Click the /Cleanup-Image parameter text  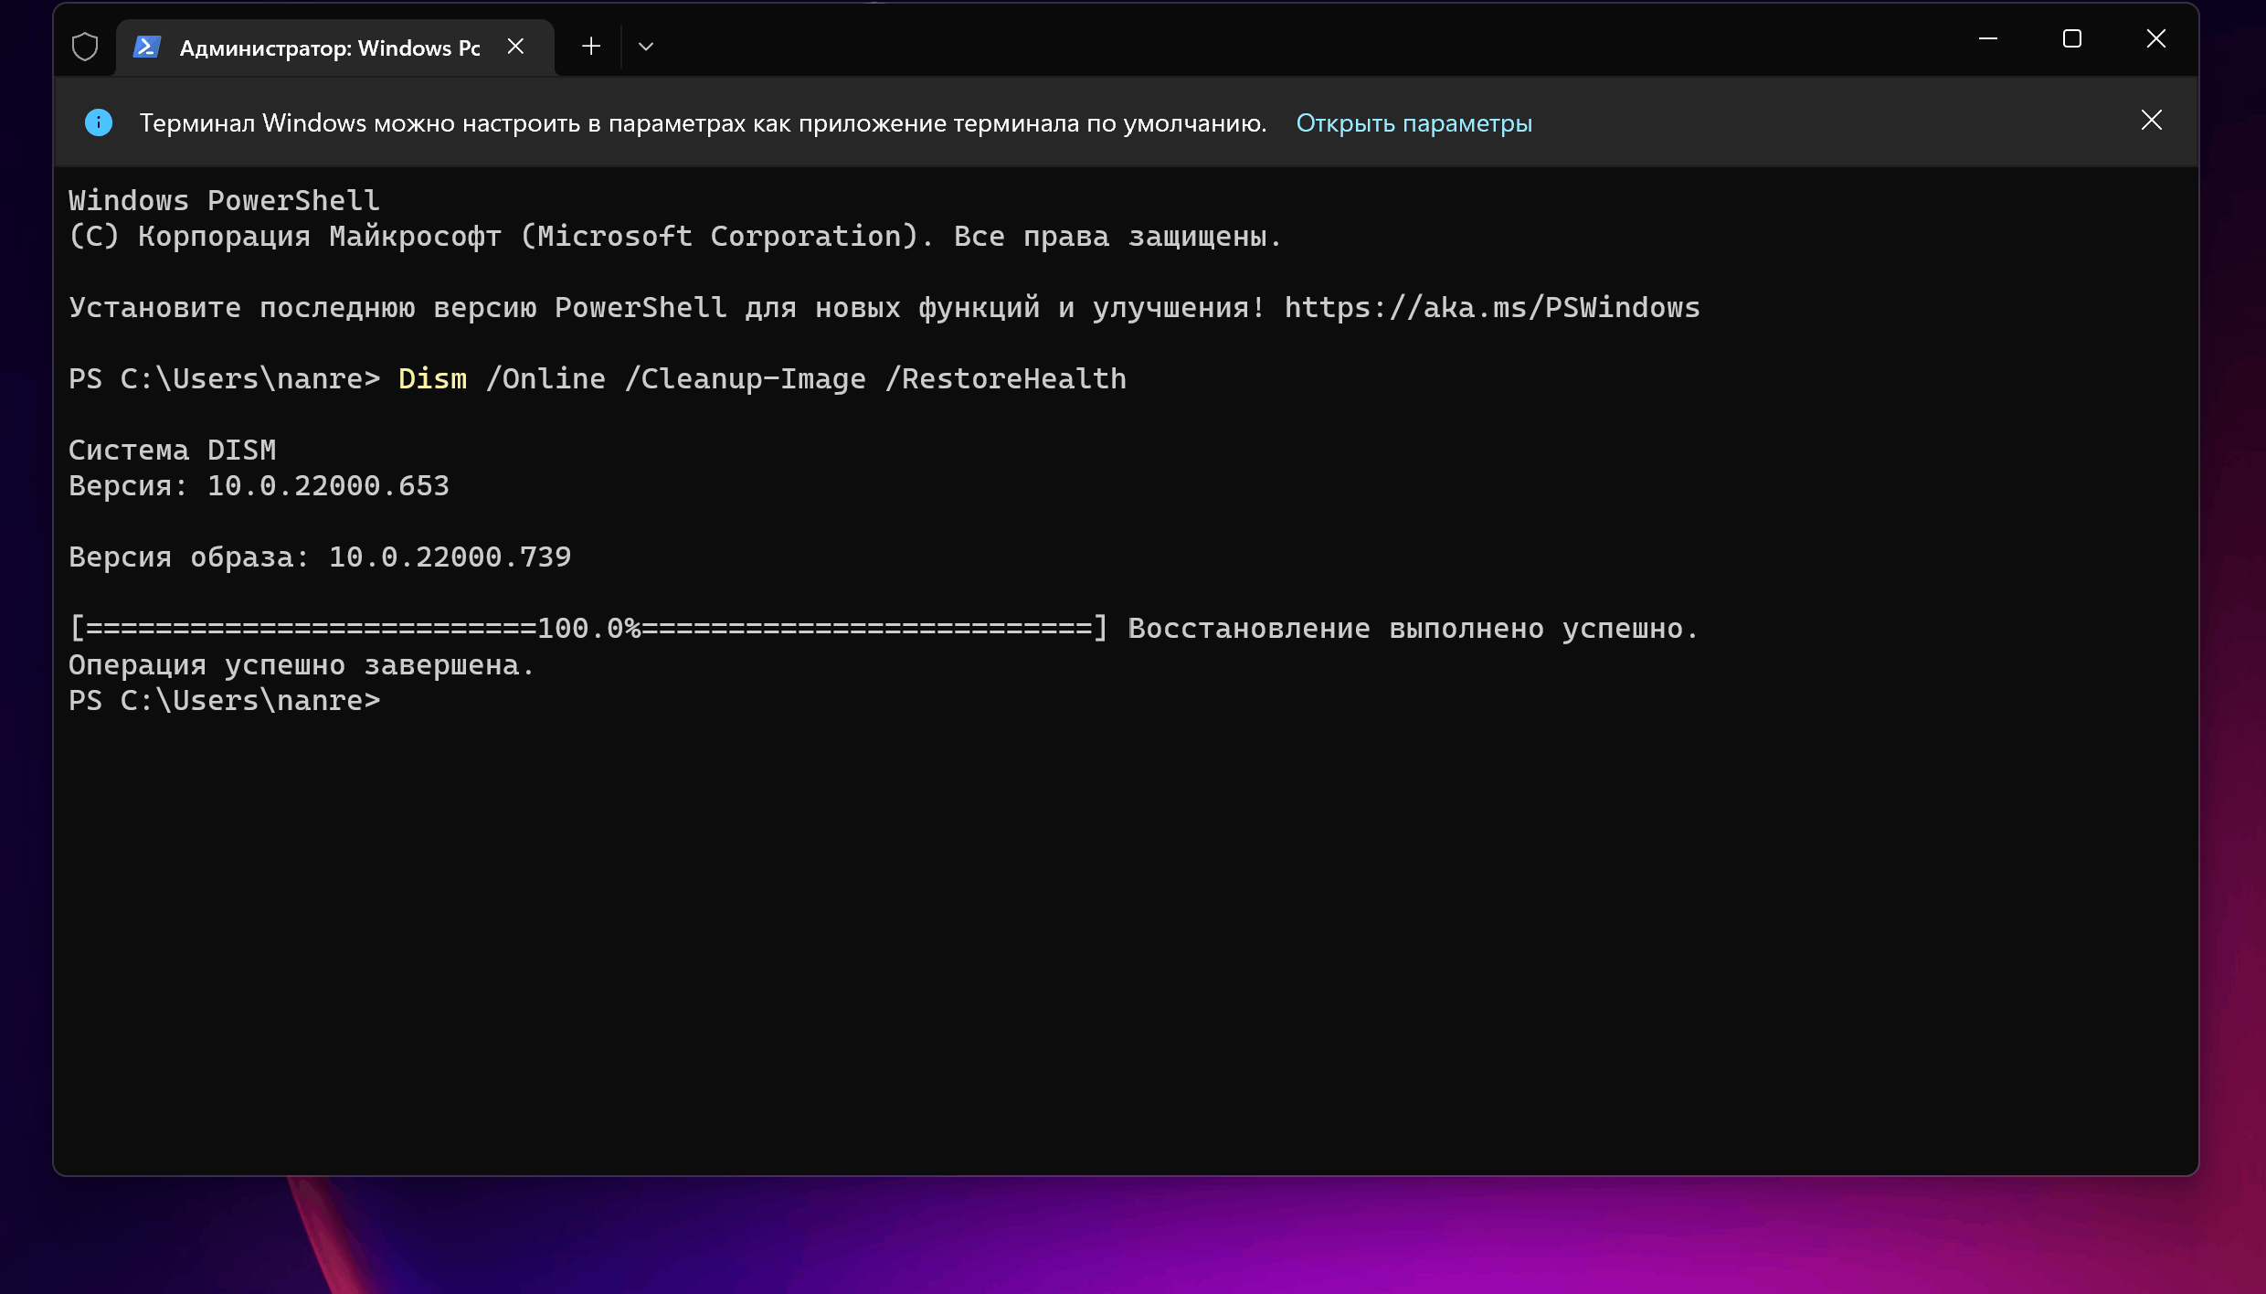click(x=745, y=379)
